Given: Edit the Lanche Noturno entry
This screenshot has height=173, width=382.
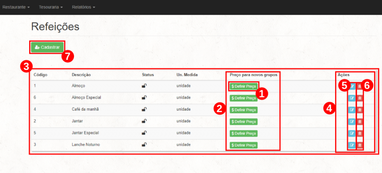Looking at the screenshot, I should pos(351,145).
